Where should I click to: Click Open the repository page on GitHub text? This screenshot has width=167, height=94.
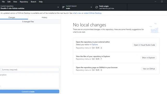pyautogui.click(x=97, y=67)
